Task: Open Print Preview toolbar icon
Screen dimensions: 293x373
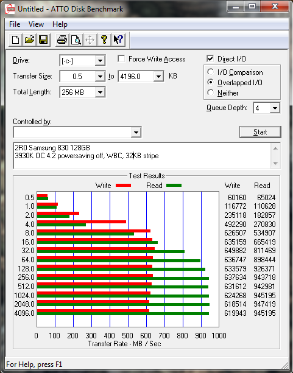Action: click(x=76, y=40)
